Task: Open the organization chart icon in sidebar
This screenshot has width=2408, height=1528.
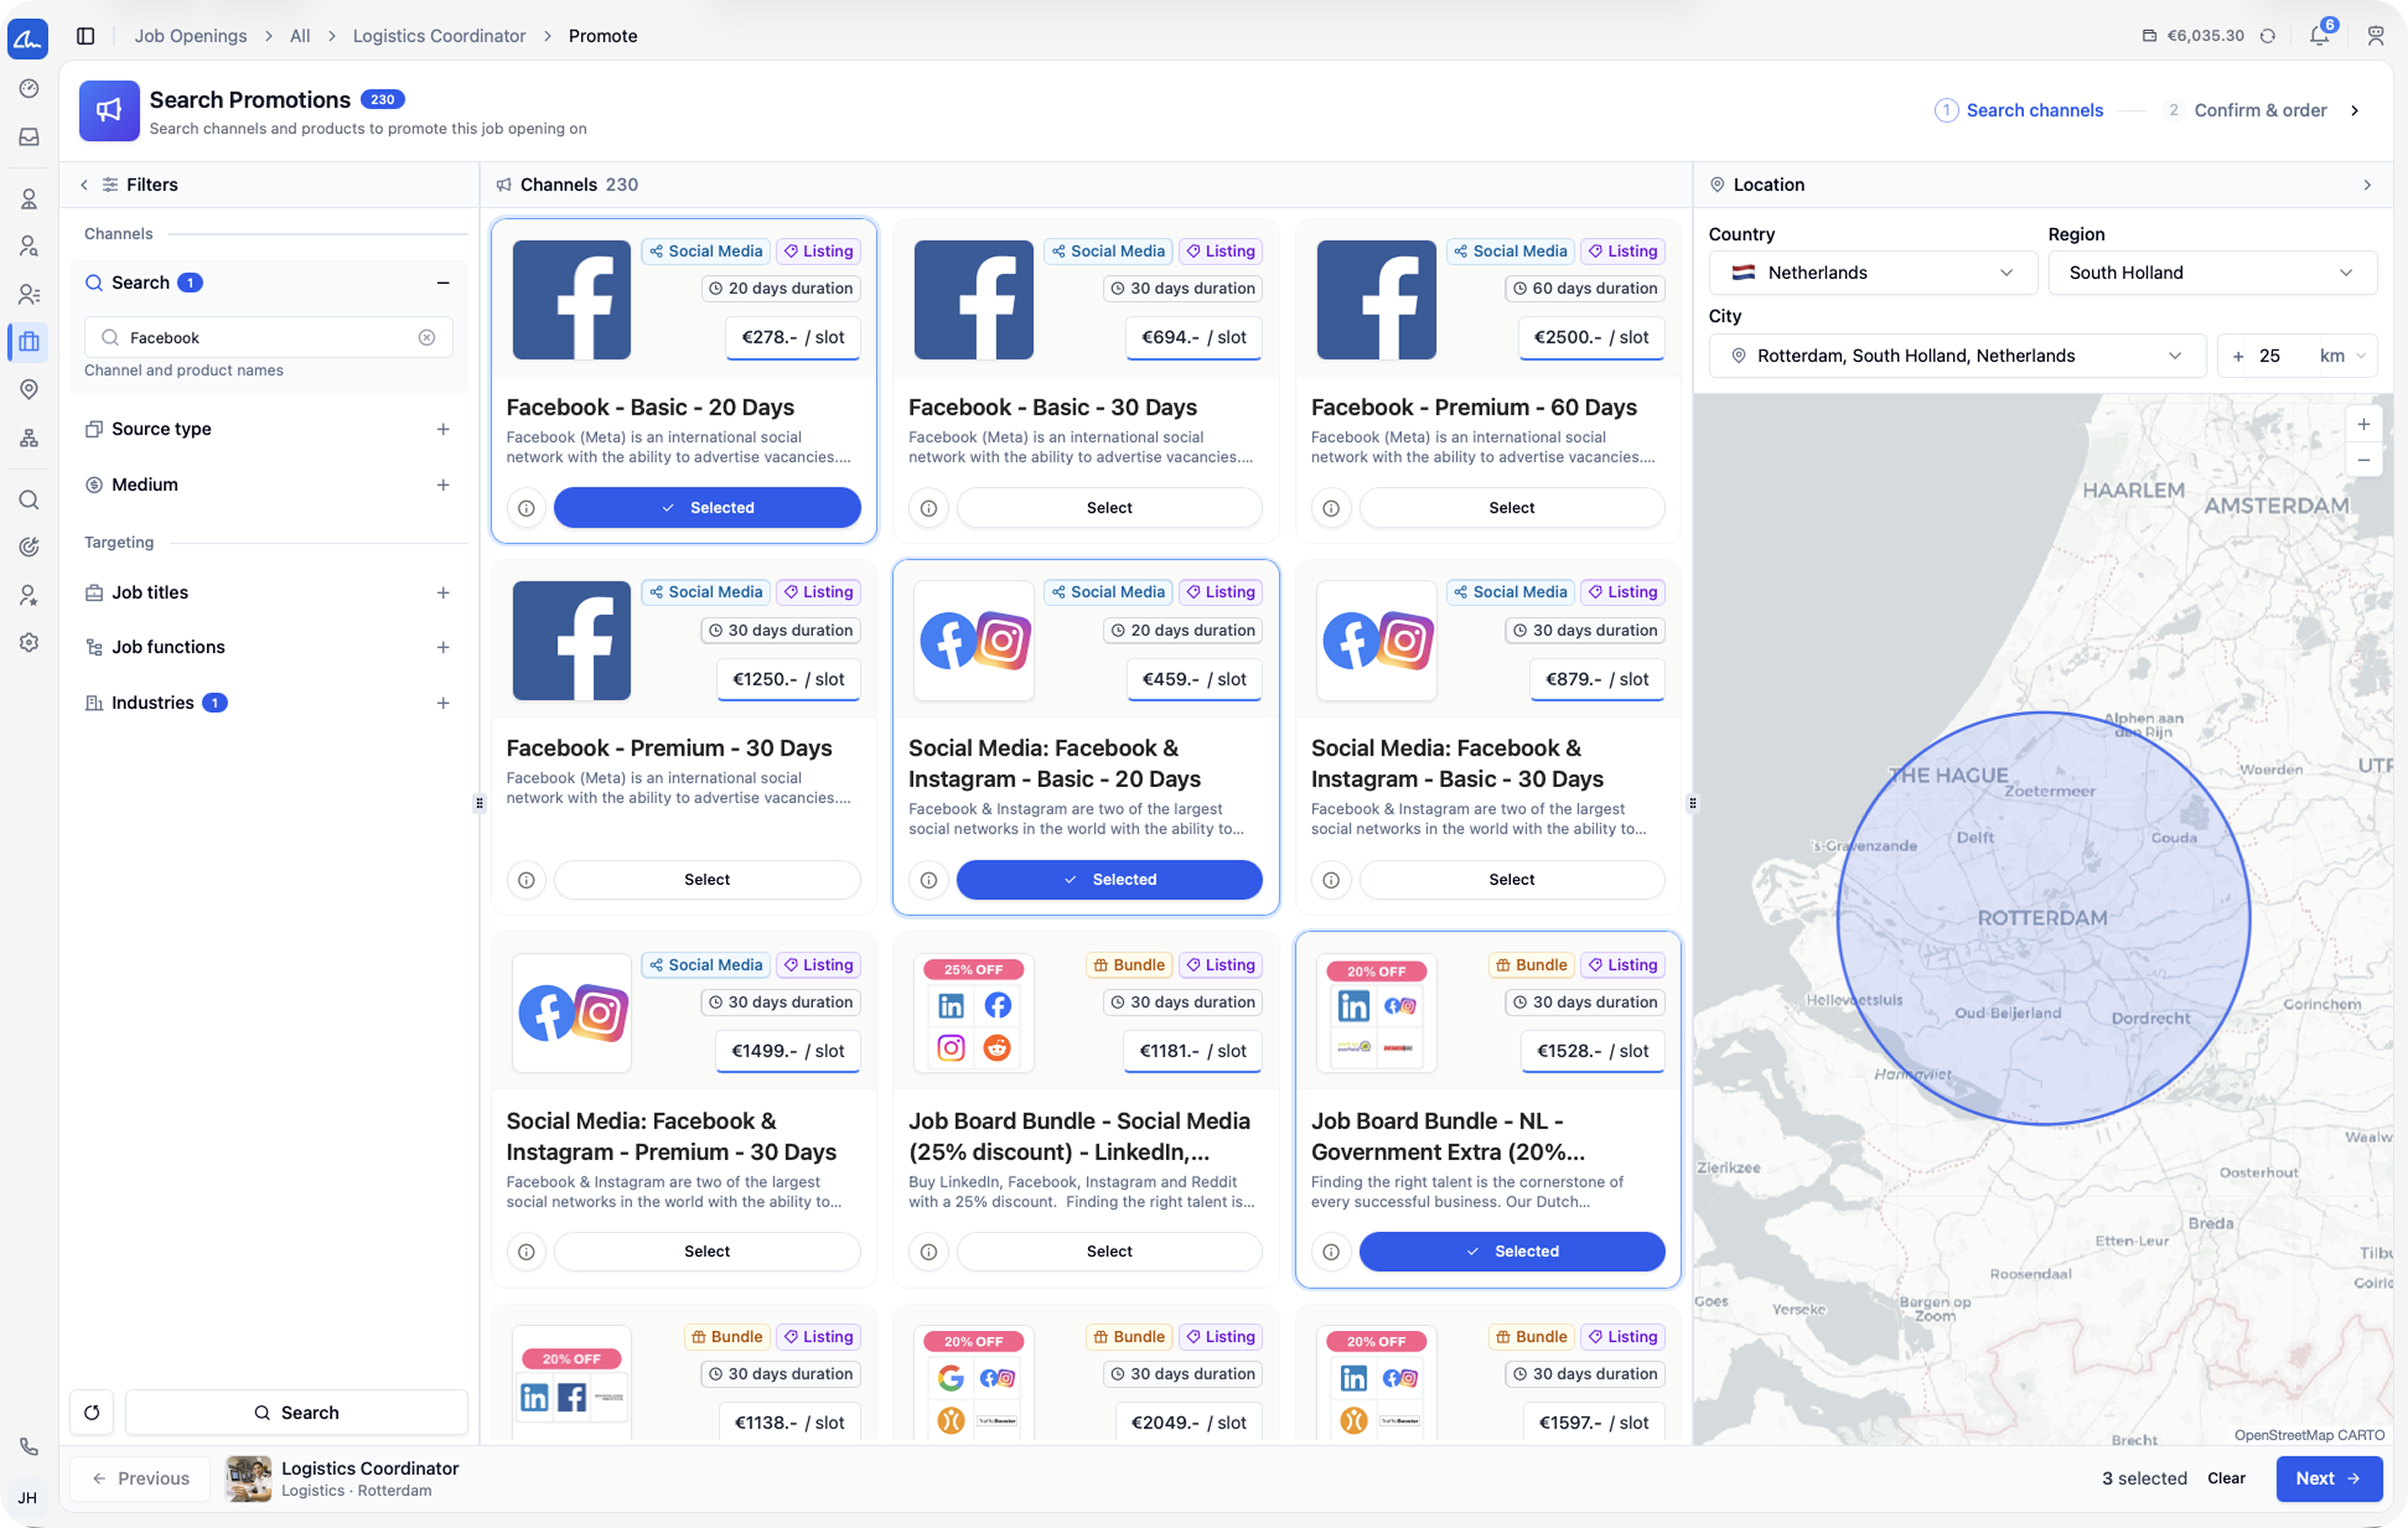Action: point(29,437)
